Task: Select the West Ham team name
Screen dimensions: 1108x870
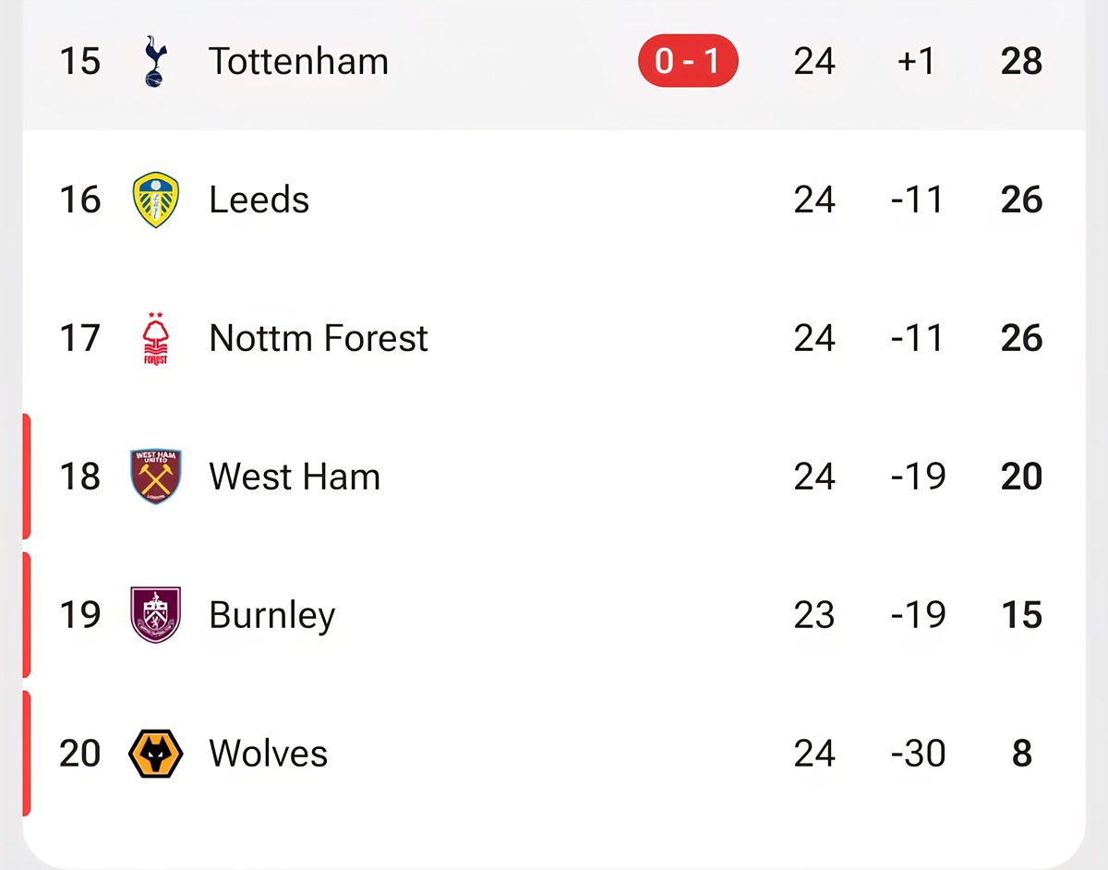Action: click(295, 477)
